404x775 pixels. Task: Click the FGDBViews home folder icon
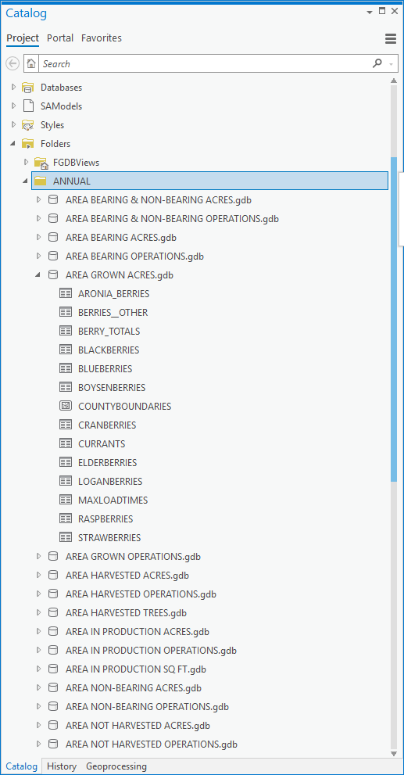(x=41, y=163)
